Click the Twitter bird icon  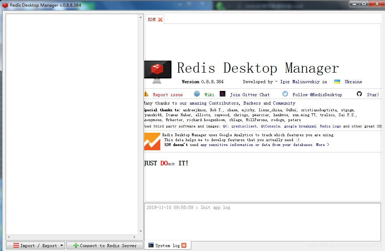285,94
